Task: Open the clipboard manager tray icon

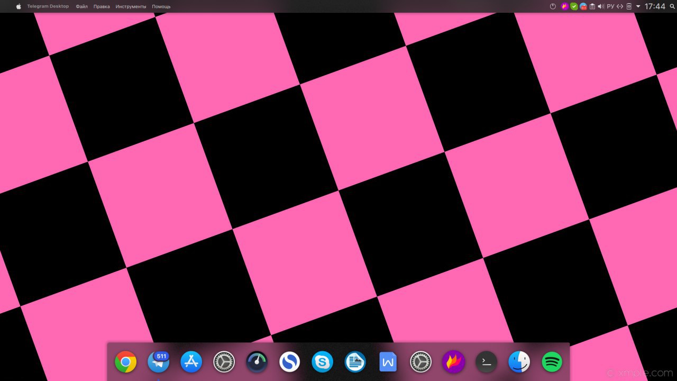Action: coord(592,6)
